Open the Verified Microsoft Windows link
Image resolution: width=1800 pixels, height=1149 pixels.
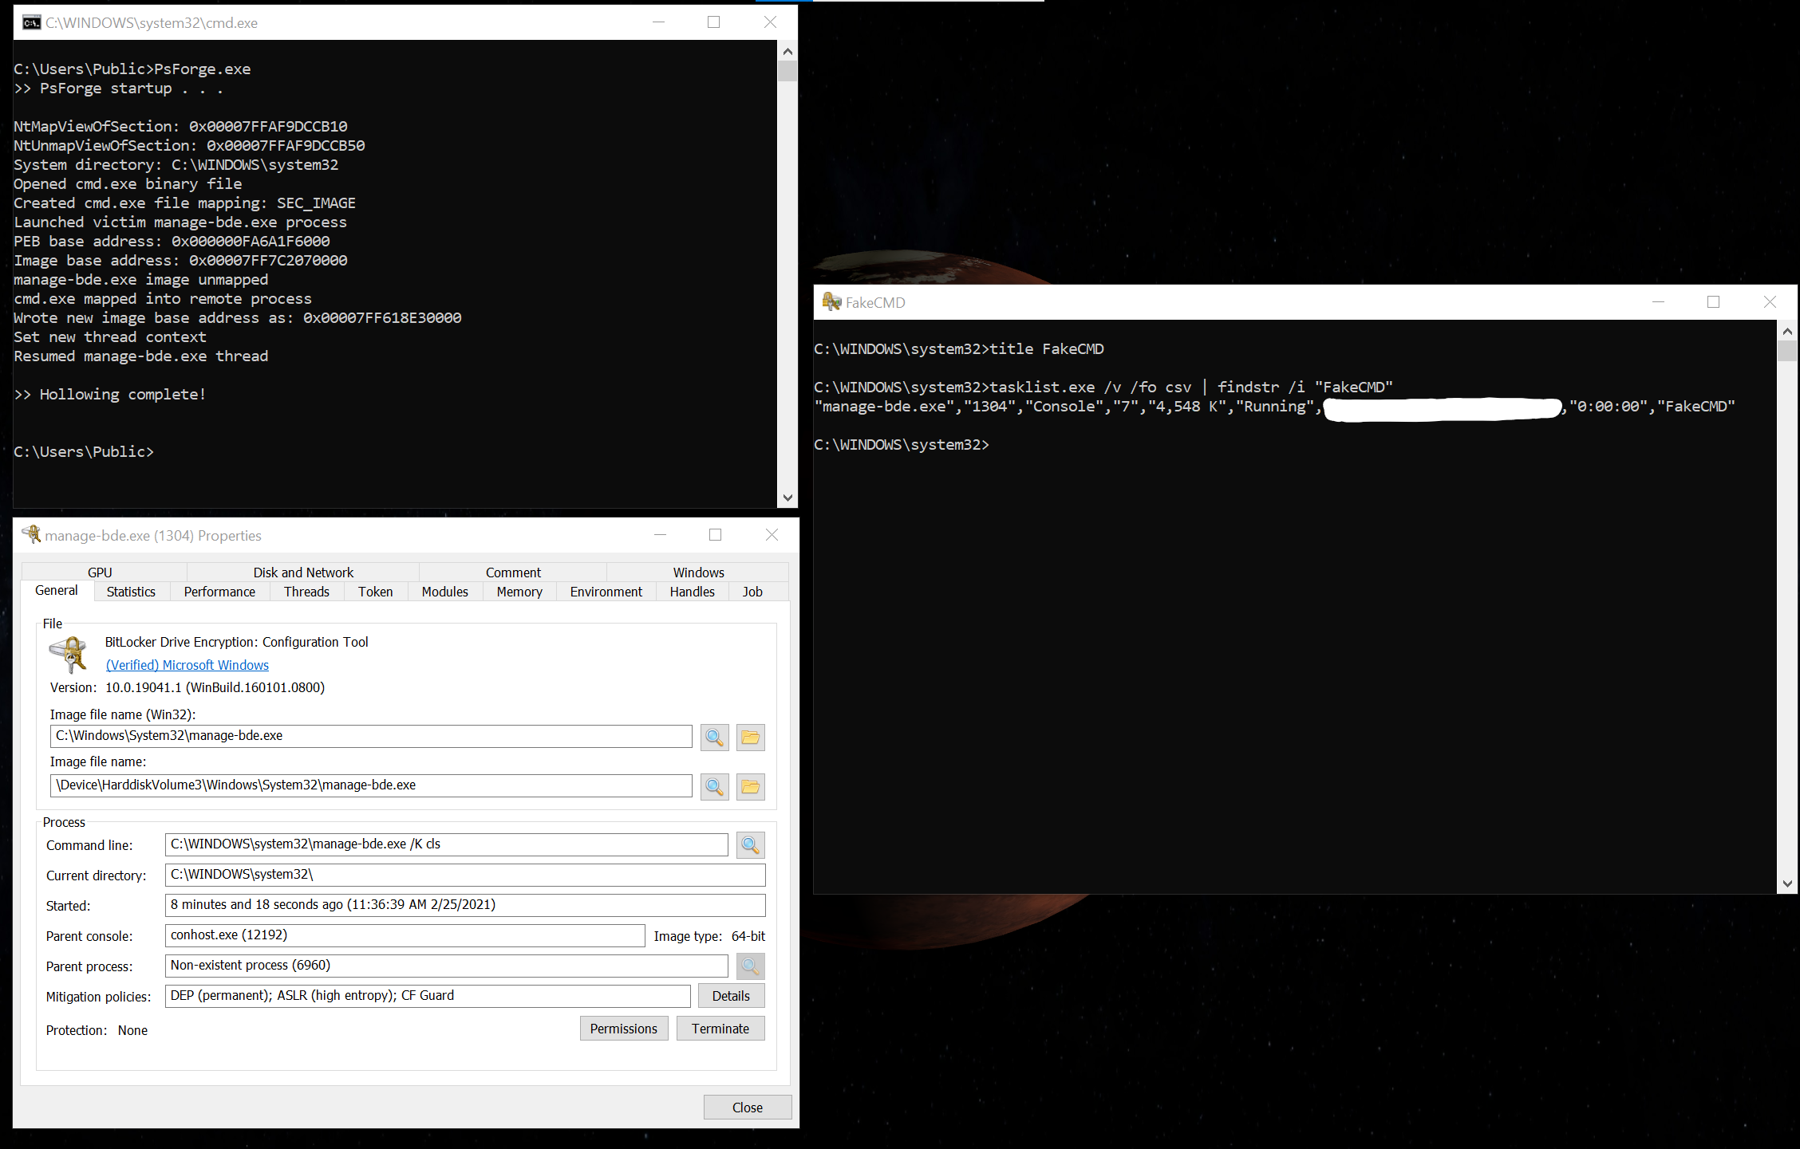[x=187, y=665]
